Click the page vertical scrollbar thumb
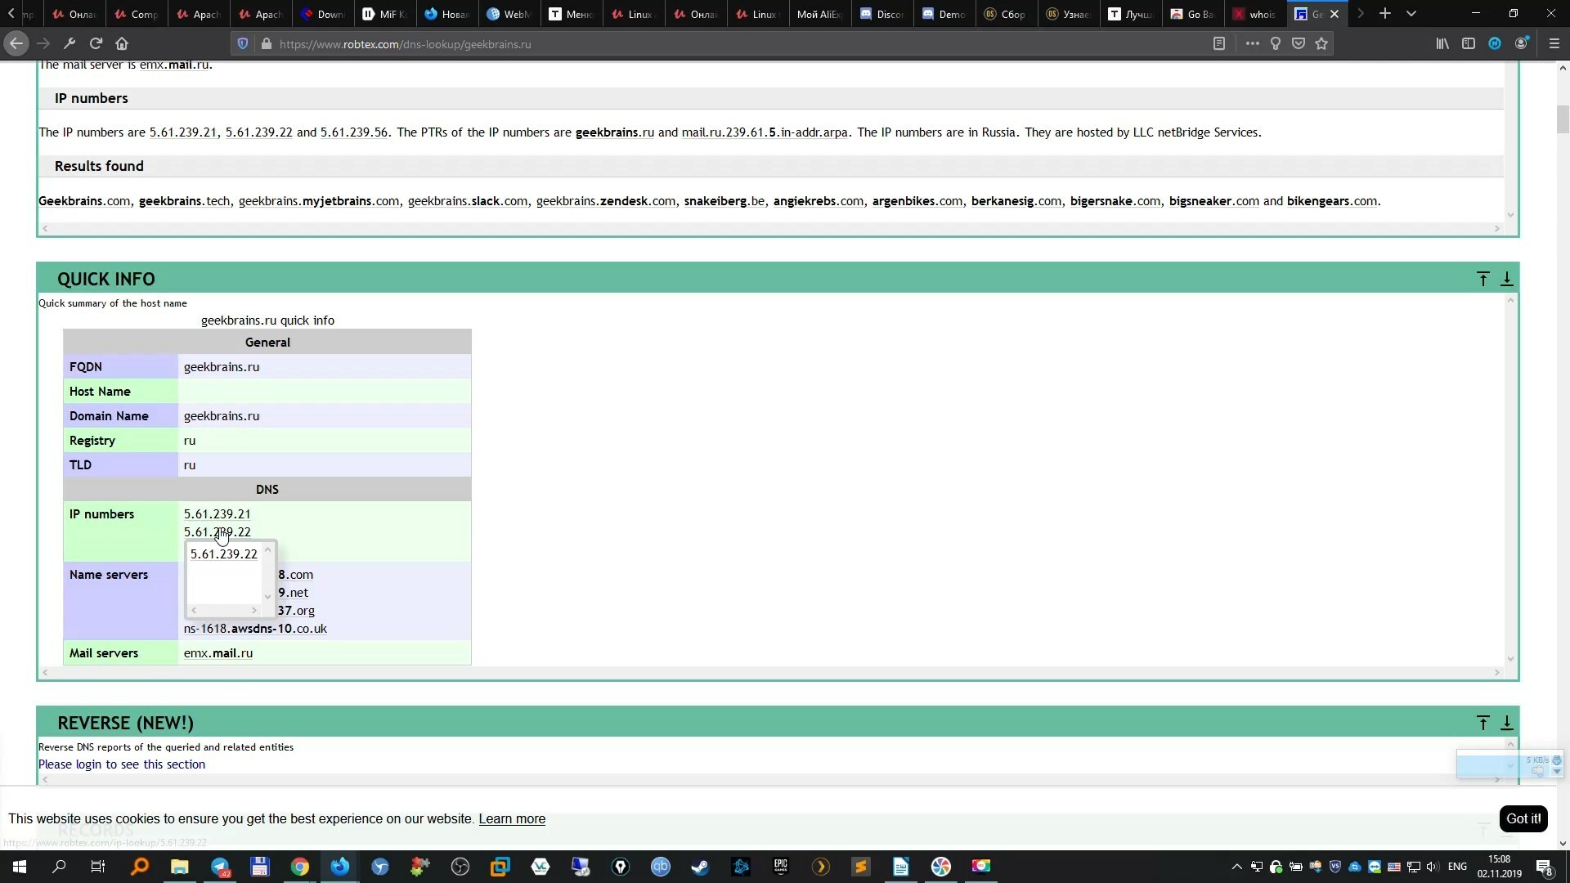Screen dimensions: 1570x883 (1563, 119)
